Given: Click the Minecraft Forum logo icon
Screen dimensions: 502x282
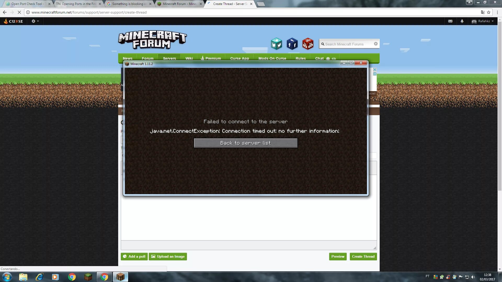Looking at the screenshot, I should click(153, 40).
